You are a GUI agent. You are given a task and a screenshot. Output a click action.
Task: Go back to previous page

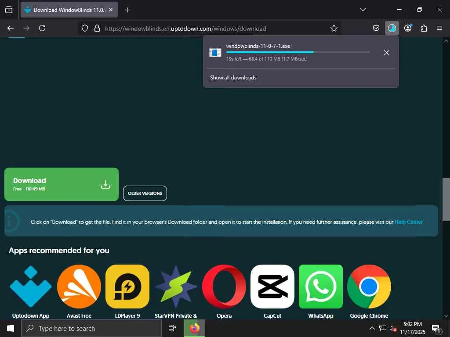[x=11, y=28]
